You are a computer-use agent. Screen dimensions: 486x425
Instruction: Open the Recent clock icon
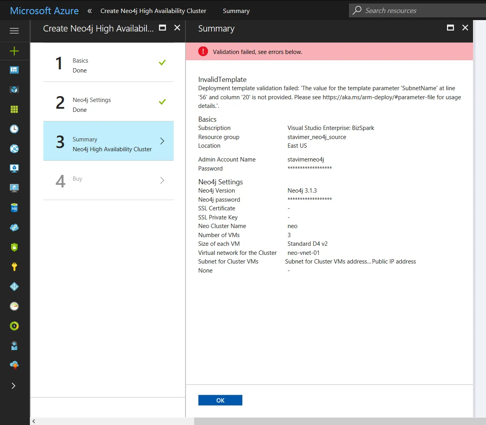(x=14, y=129)
